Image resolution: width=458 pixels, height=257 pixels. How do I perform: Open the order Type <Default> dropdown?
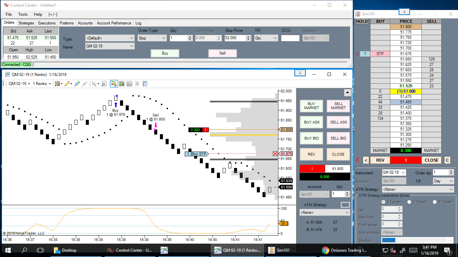110,38
